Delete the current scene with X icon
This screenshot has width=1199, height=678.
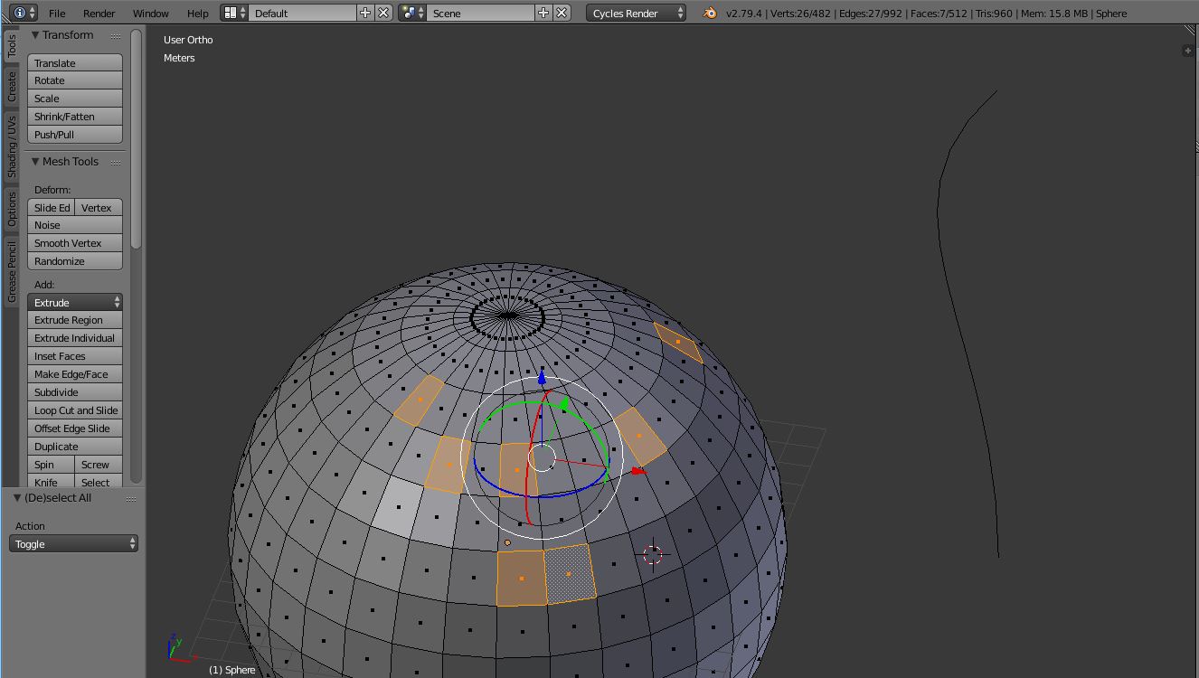click(562, 13)
